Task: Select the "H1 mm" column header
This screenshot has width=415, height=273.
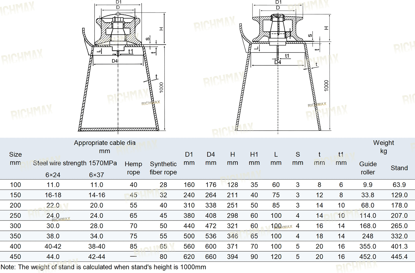Action: coord(254,158)
